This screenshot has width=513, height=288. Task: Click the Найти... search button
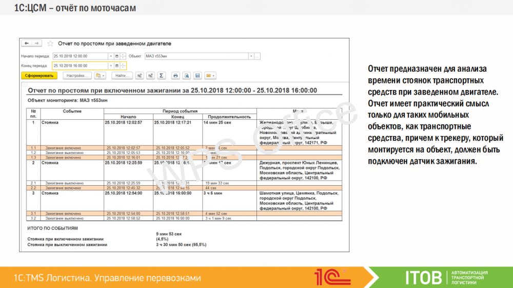pyautogui.click(x=122, y=76)
